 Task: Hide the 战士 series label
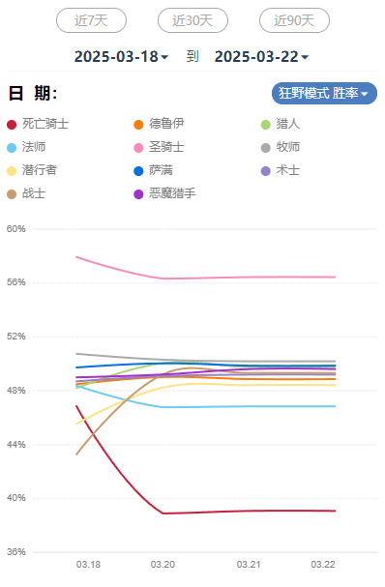coord(34,193)
